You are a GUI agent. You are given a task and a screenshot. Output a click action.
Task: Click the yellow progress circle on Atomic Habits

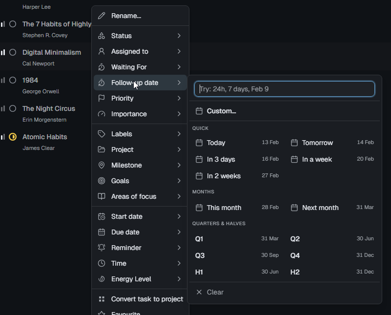tap(12, 137)
